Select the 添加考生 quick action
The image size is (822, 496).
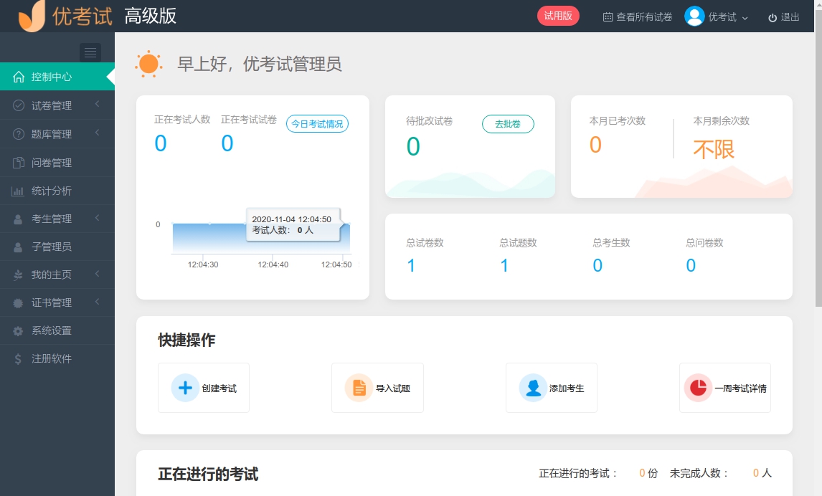[x=551, y=388]
